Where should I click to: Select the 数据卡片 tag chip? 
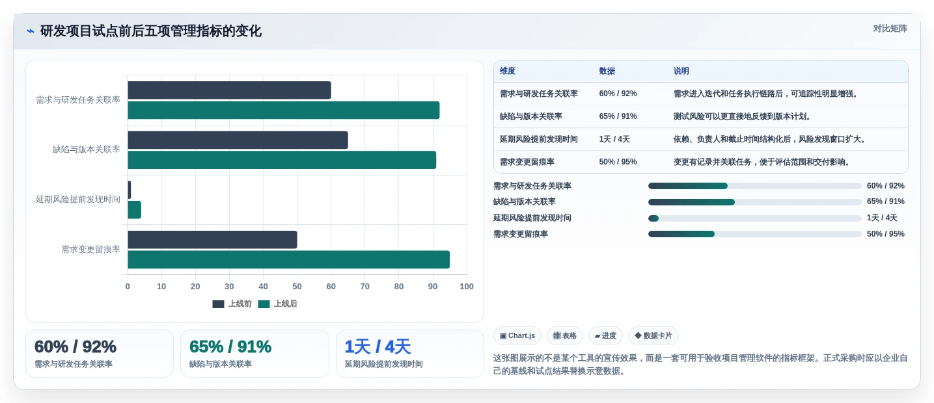(653, 336)
